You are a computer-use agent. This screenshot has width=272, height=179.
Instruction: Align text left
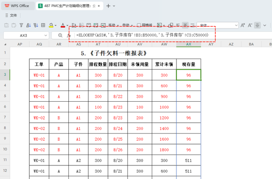(x=178, y=26)
